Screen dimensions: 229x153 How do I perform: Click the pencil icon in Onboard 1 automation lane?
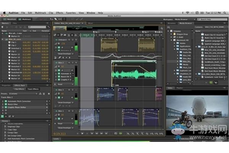tap(60, 57)
